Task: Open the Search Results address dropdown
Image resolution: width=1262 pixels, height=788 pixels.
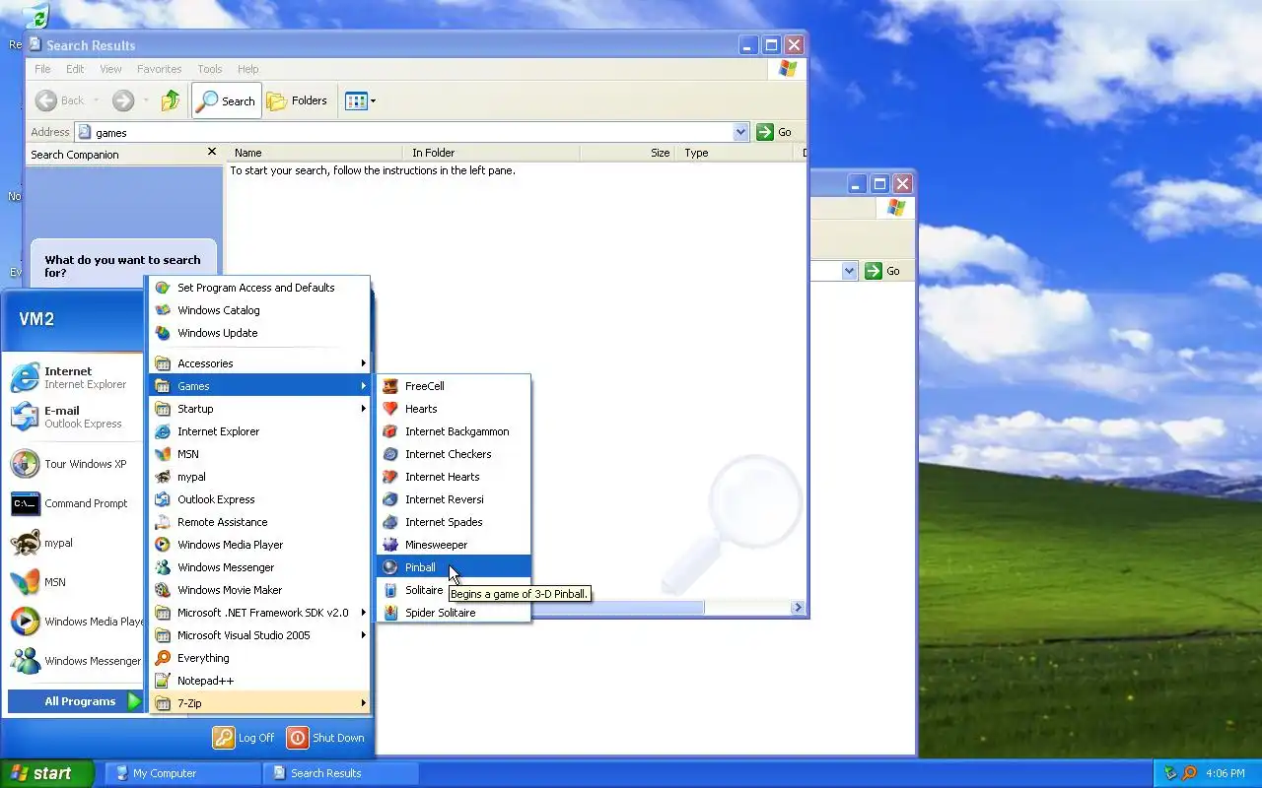Action: pos(741,132)
